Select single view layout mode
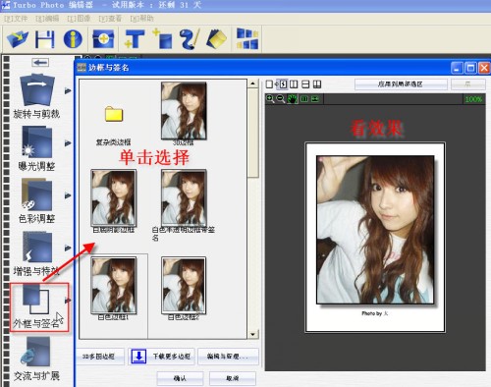 (269, 84)
